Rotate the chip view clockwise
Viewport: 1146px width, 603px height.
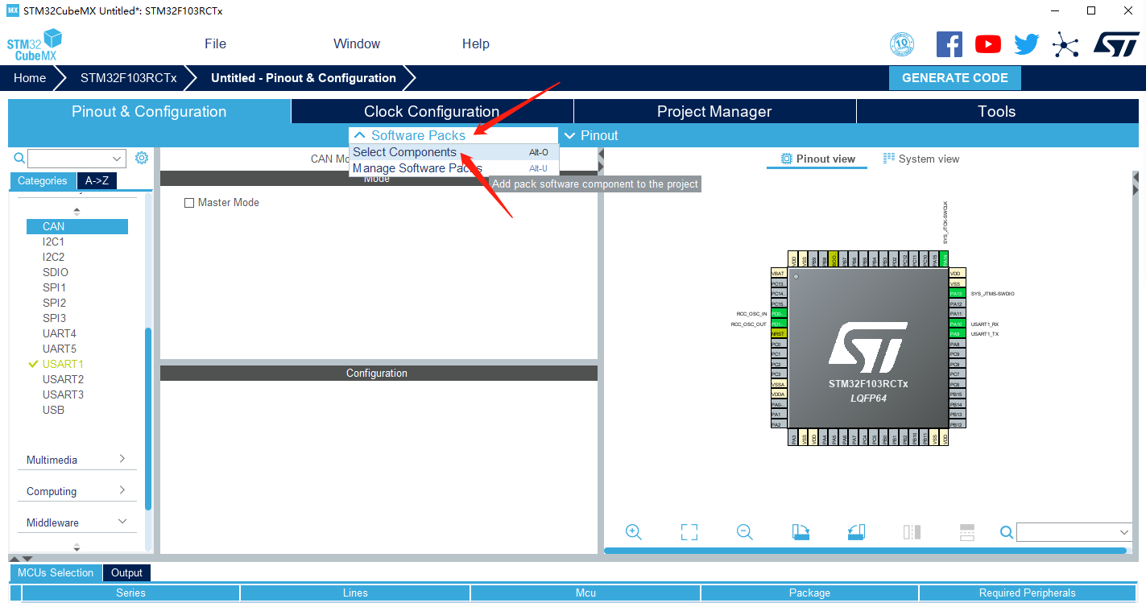[801, 532]
